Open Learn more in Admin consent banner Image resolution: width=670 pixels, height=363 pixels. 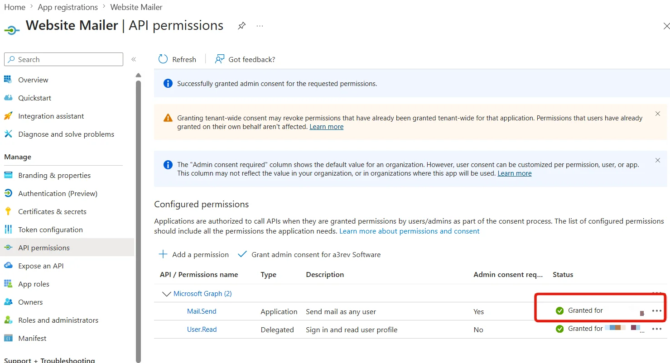pos(515,173)
